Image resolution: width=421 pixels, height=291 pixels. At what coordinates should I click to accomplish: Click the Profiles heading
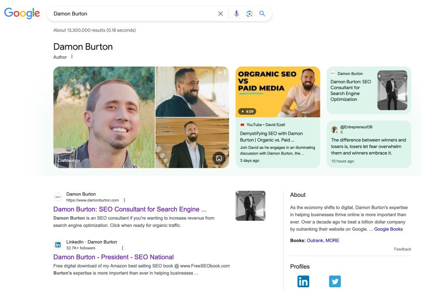[300, 267]
